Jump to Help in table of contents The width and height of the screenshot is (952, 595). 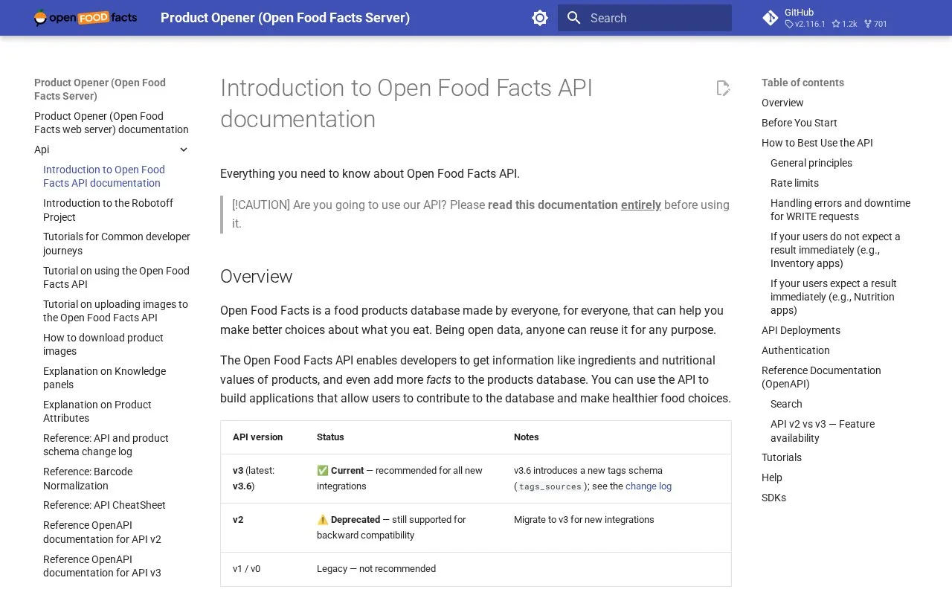coord(772,477)
